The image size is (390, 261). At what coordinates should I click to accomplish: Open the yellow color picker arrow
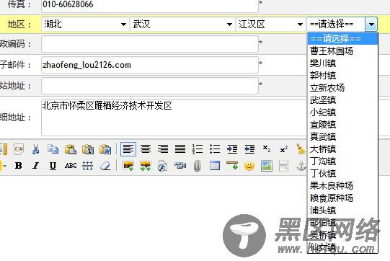pos(4,166)
